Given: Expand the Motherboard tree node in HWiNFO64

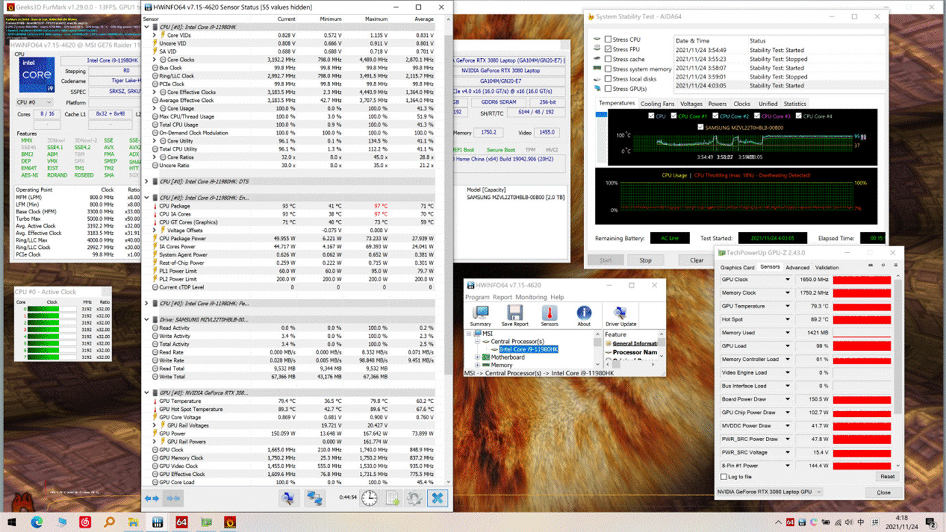Looking at the screenshot, I should [478, 357].
